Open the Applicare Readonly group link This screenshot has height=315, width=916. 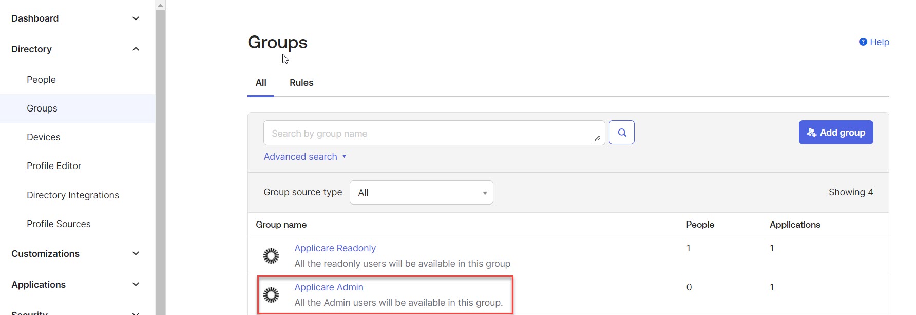coord(335,248)
